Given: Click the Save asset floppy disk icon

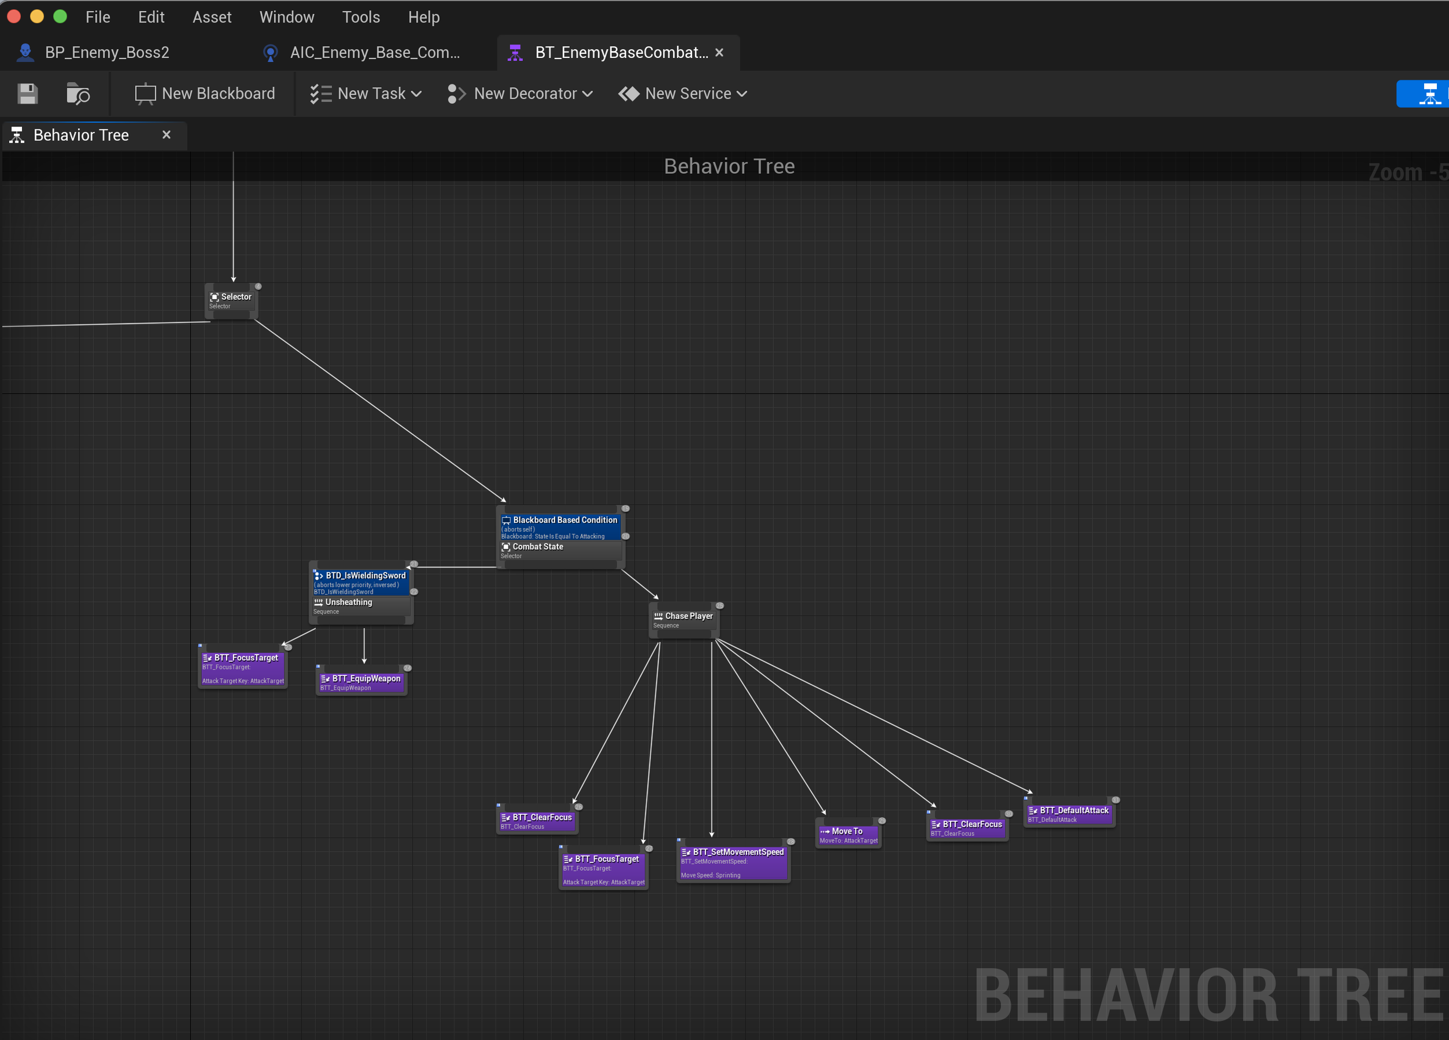Looking at the screenshot, I should tap(27, 94).
